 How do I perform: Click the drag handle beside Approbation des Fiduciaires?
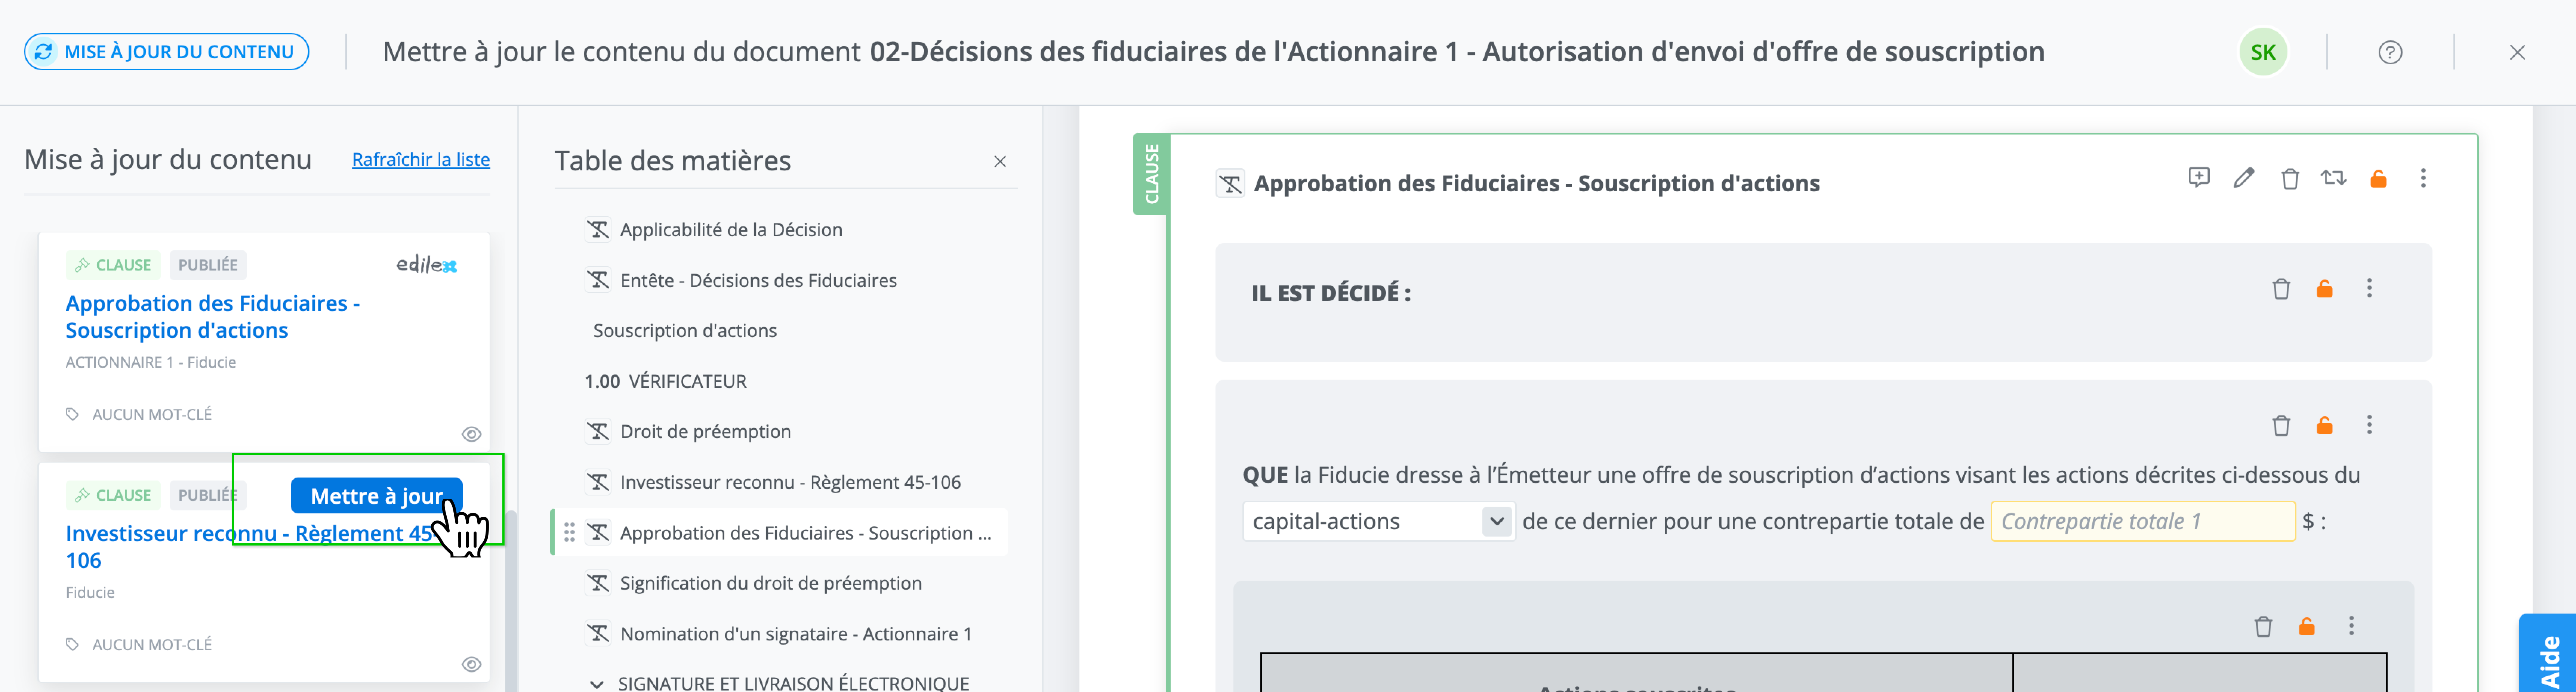click(x=569, y=533)
